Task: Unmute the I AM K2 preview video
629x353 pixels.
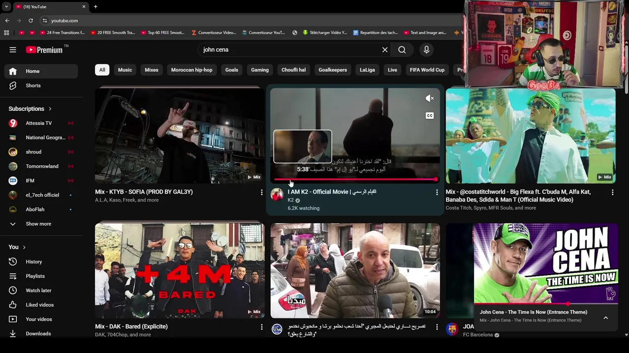Action: tap(429, 99)
